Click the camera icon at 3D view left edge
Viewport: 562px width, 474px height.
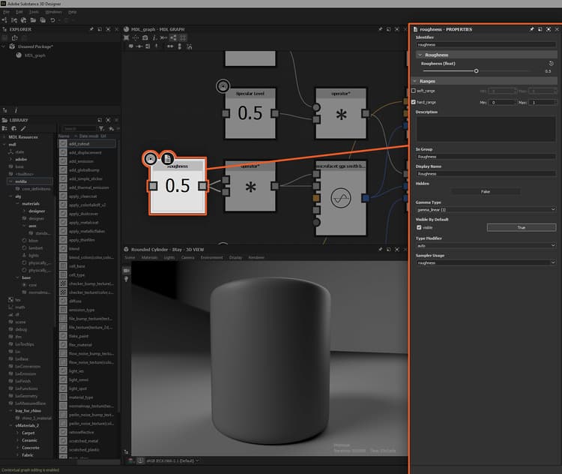pyautogui.click(x=126, y=271)
